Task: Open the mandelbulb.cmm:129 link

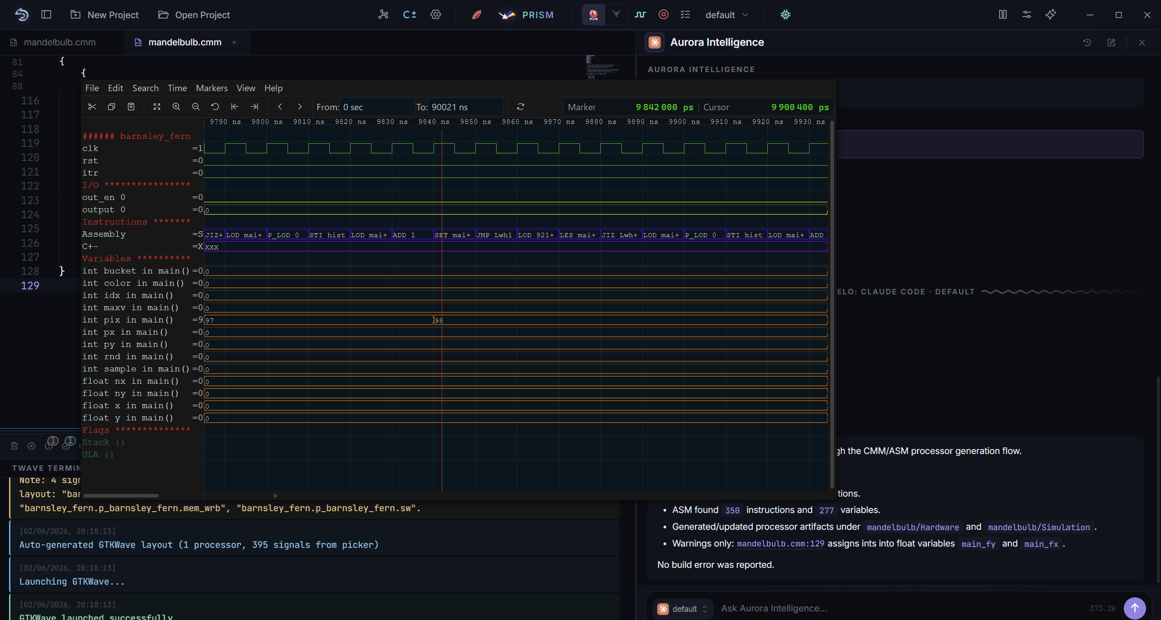Action: point(781,544)
